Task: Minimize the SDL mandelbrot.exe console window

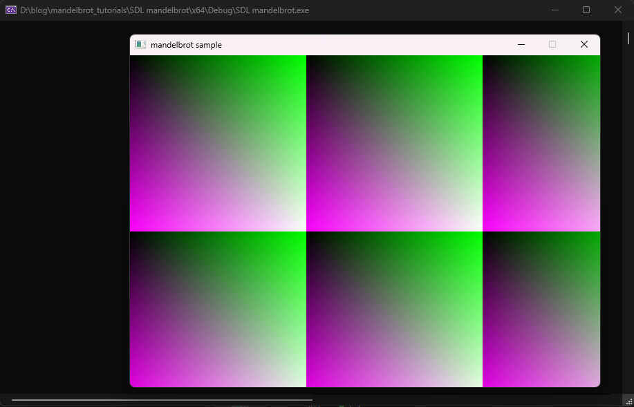Action: tap(554, 10)
